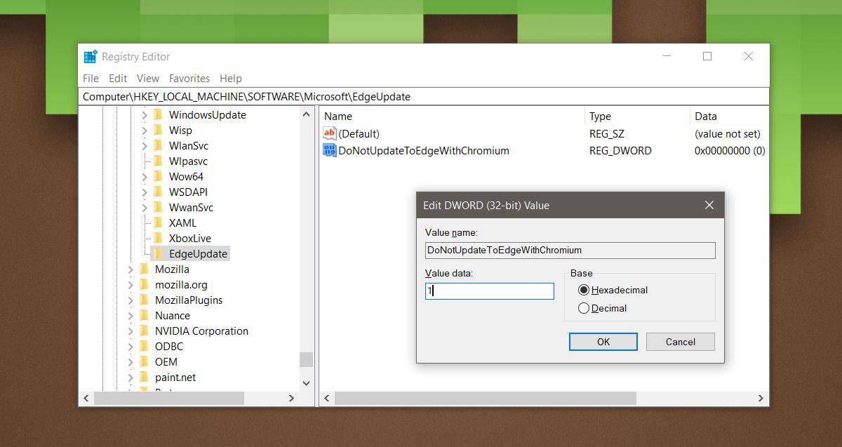Viewport: 842px width, 447px height.
Task: Click the Registry Editor app icon
Action: click(x=91, y=57)
